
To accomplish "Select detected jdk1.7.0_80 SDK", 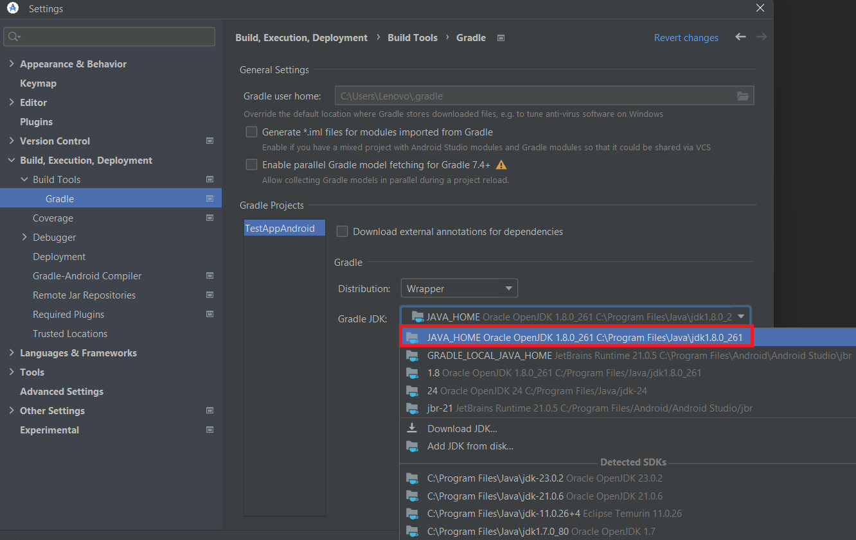I will [x=628, y=531].
